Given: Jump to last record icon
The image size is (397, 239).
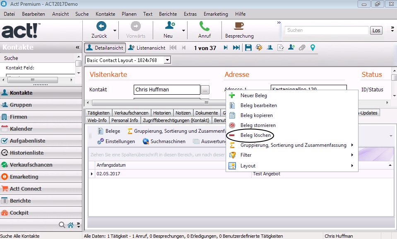Looking at the screenshot, I should tap(236, 48).
